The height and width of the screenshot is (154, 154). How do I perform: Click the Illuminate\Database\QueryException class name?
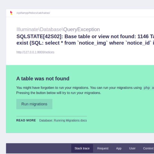point(58,30)
